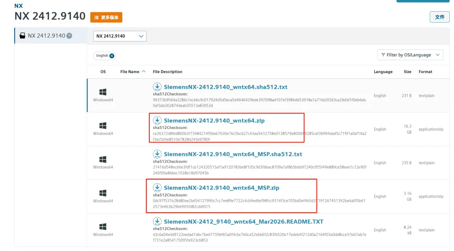The width and height of the screenshot is (454, 251).
Task: Open SiemensNX-2412.9140_wntx64_MSP.sha512.txt link
Action: coord(233,154)
